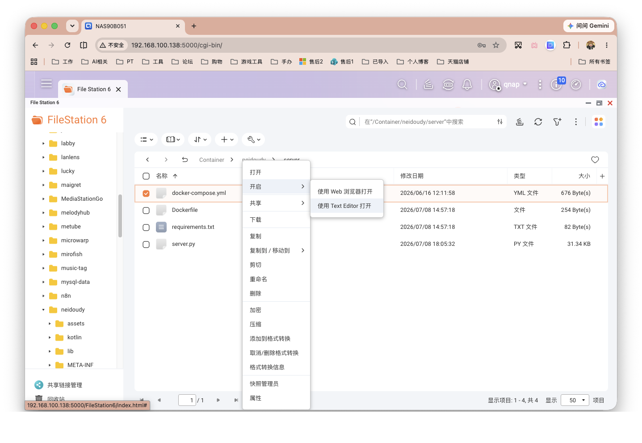Click the page number input field
The image size is (642, 443).
coord(187,400)
